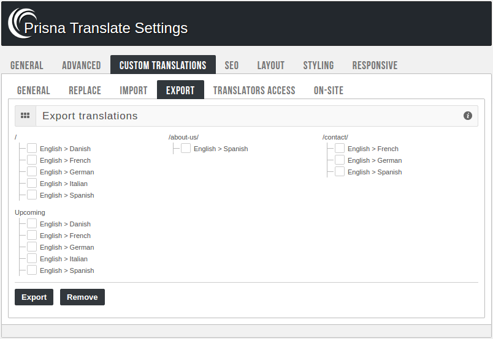Check English > French under root path
This screenshot has height=339, width=493.
pyautogui.click(x=32, y=160)
